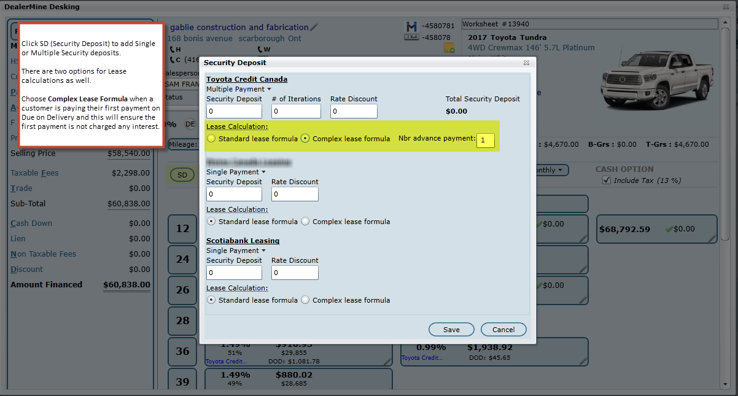Click the add-note icon with green plus
738x396 pixels.
click(449, 49)
